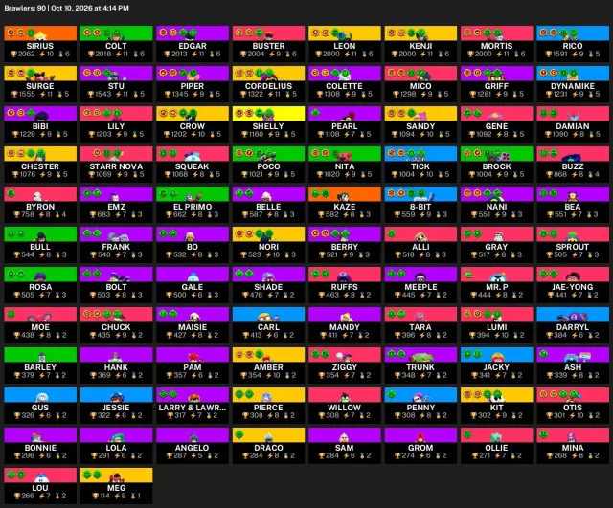
Task: Click the rank medal icon in Buster's card
Action: 287,54
